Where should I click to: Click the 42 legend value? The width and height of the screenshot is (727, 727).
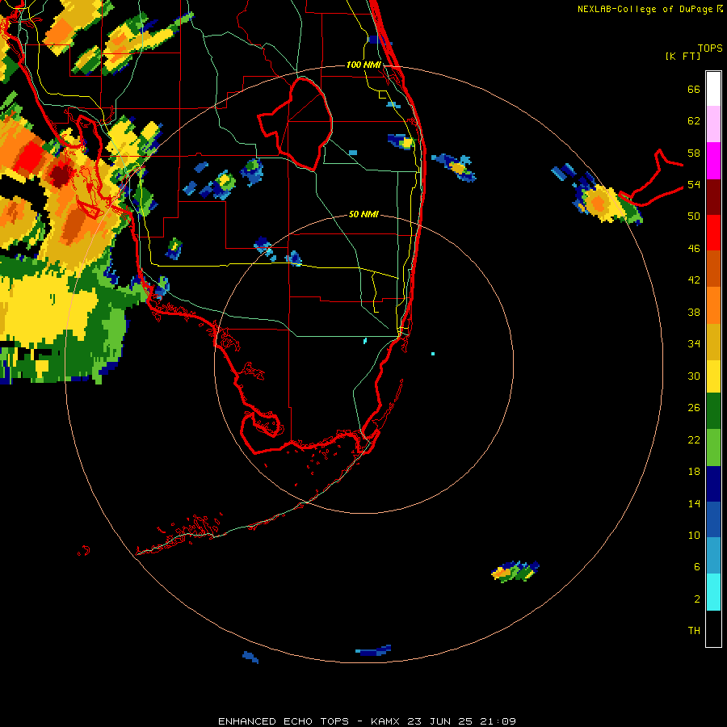coord(694,279)
